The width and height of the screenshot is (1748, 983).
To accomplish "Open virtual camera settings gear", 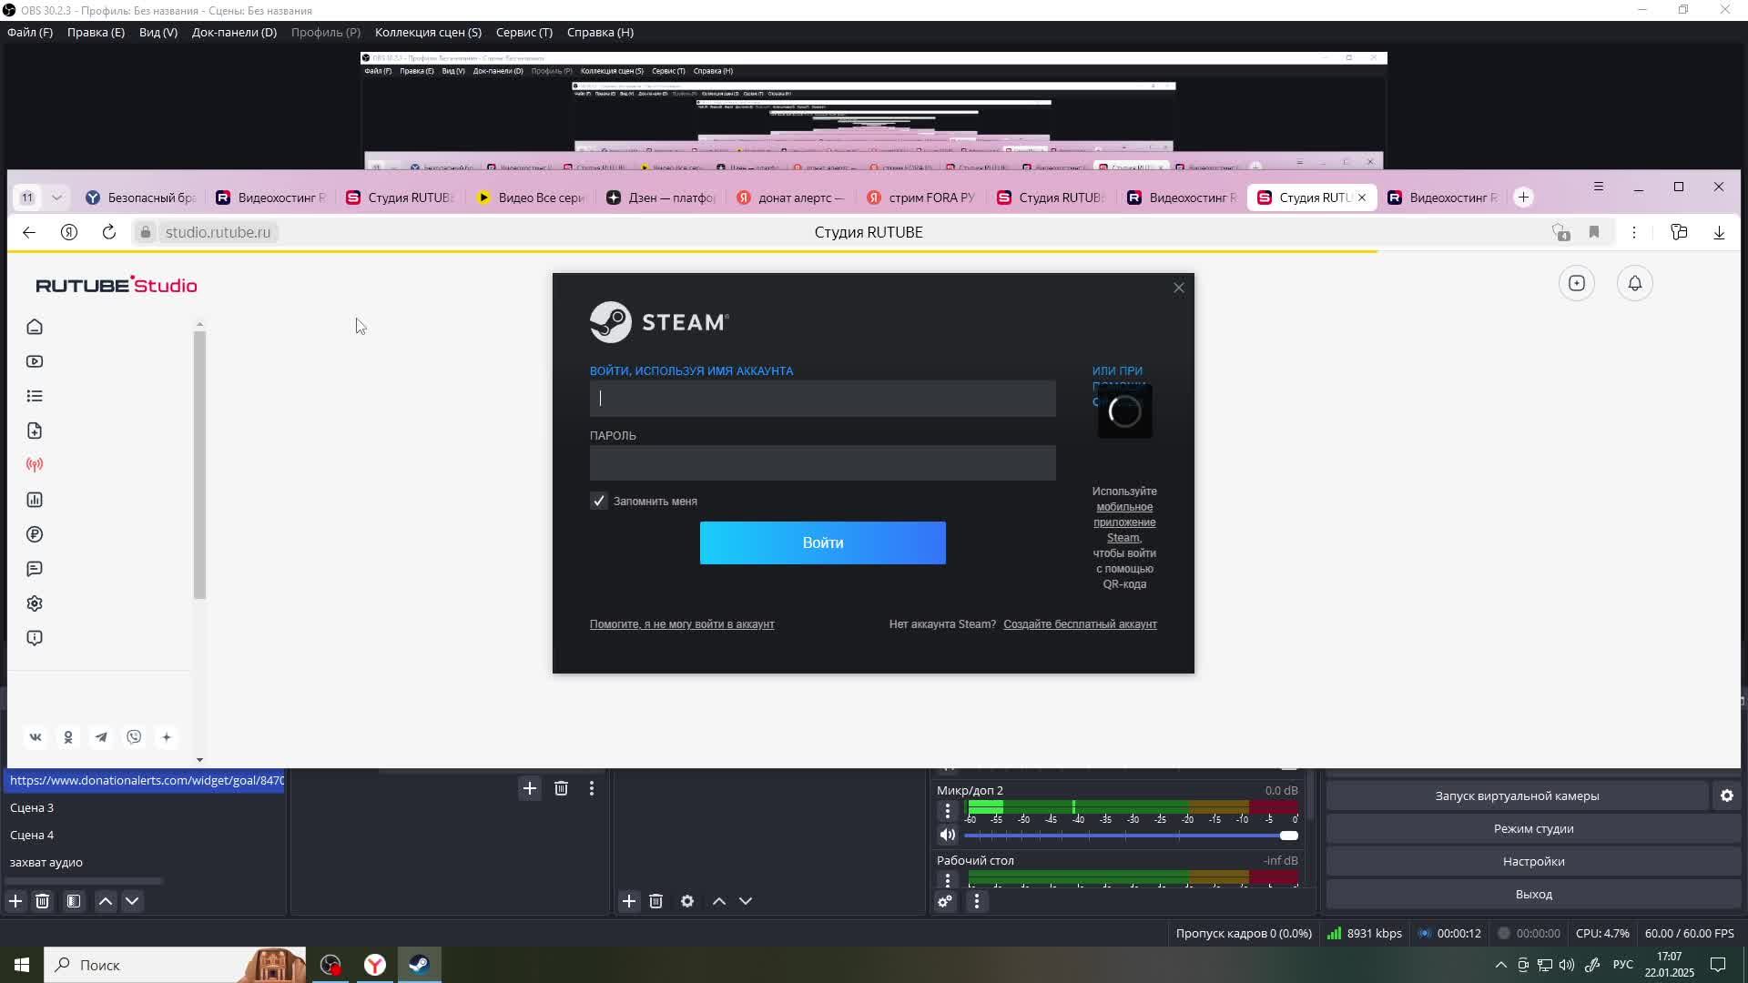I will click(1727, 796).
